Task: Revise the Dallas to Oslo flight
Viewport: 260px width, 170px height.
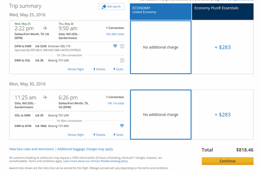Action: tap(76, 69)
